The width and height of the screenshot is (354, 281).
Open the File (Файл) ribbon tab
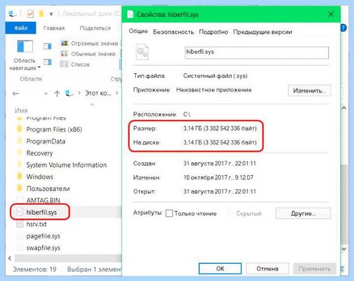(x=21, y=28)
